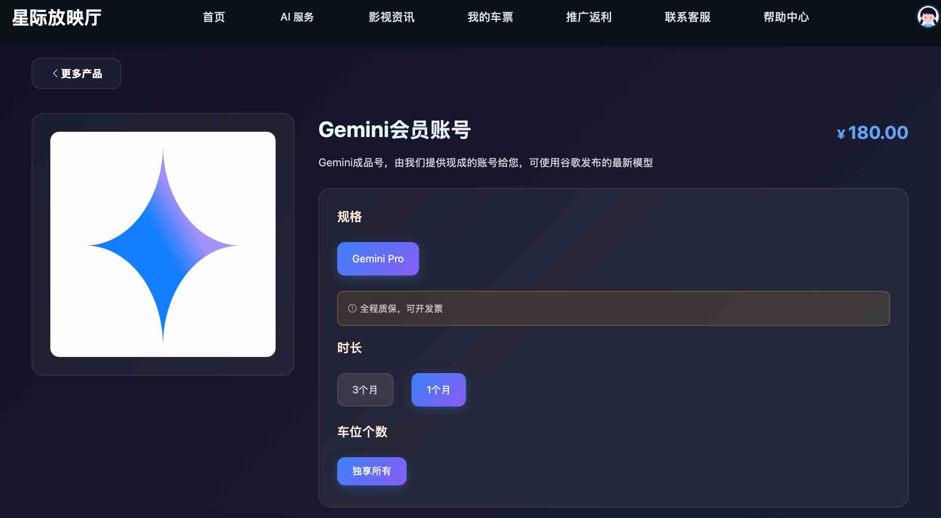Open the user avatar profile icon
The image size is (941, 518).
[x=928, y=17]
